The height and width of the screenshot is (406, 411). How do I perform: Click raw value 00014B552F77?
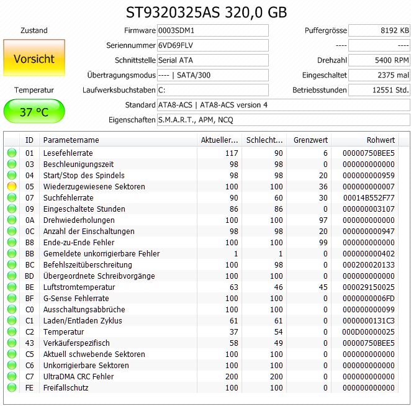369,198
